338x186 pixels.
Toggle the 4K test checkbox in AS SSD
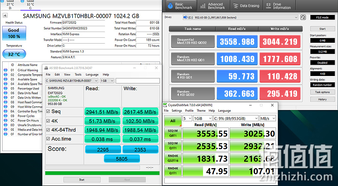pos(48,121)
